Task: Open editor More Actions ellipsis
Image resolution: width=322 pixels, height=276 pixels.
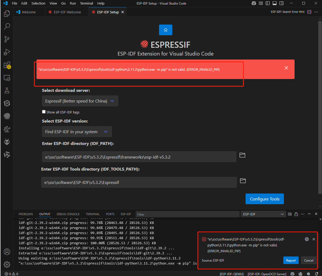Action: coord(316,12)
